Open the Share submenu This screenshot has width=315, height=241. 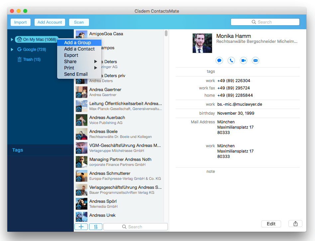tap(79, 61)
